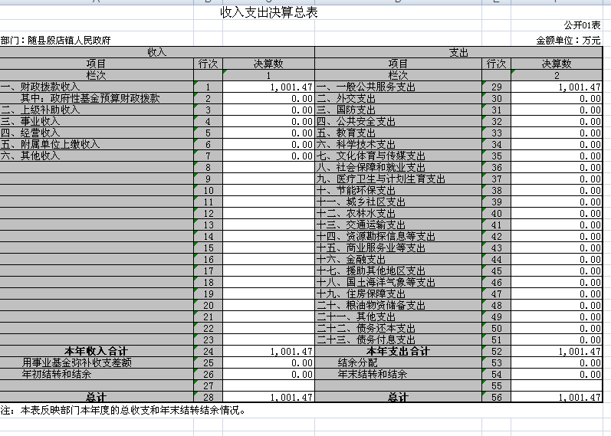This screenshot has height=436, width=611.
Task: Select 十五、商业服务业等支出 cell
Action: pyautogui.click(x=398, y=248)
